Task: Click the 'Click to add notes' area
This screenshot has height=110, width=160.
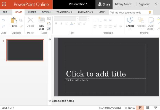Action: pyautogui.click(x=106, y=101)
